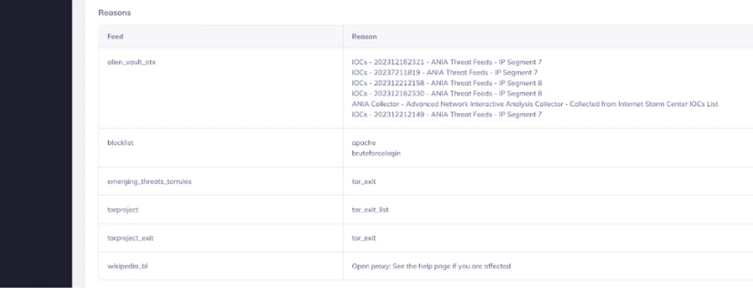
Task: Click tor_exit in the emerging_threats_torrules row
Action: coord(364,181)
